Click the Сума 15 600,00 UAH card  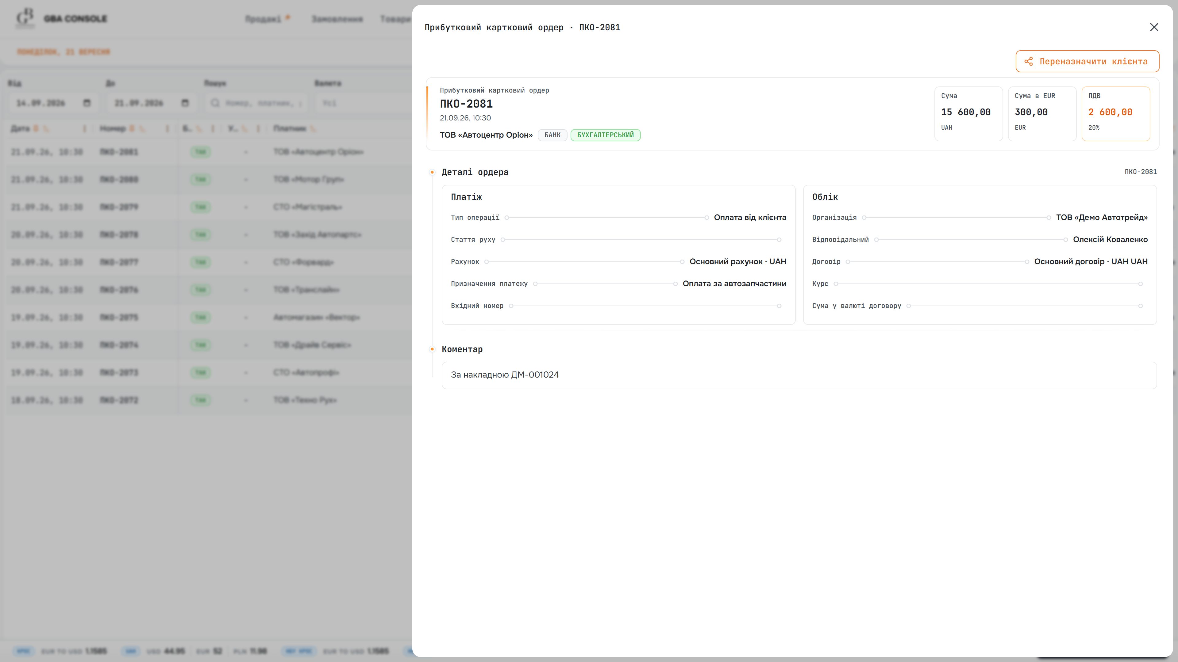pos(968,113)
